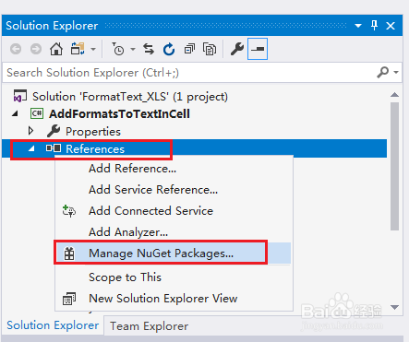
Task: Toggle the Show All Files icon
Action: pos(210,49)
